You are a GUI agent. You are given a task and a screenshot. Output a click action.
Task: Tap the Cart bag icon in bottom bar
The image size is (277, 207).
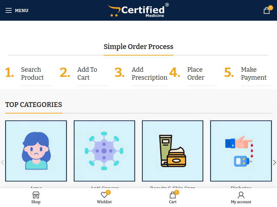click(172, 195)
